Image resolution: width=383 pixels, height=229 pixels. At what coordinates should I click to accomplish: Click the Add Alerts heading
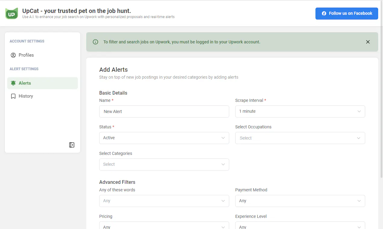(113, 70)
